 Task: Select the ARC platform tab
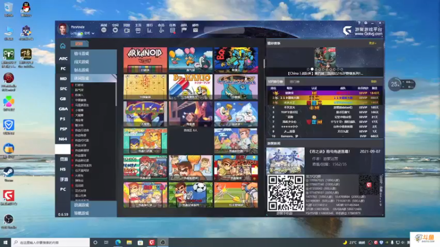click(x=63, y=59)
